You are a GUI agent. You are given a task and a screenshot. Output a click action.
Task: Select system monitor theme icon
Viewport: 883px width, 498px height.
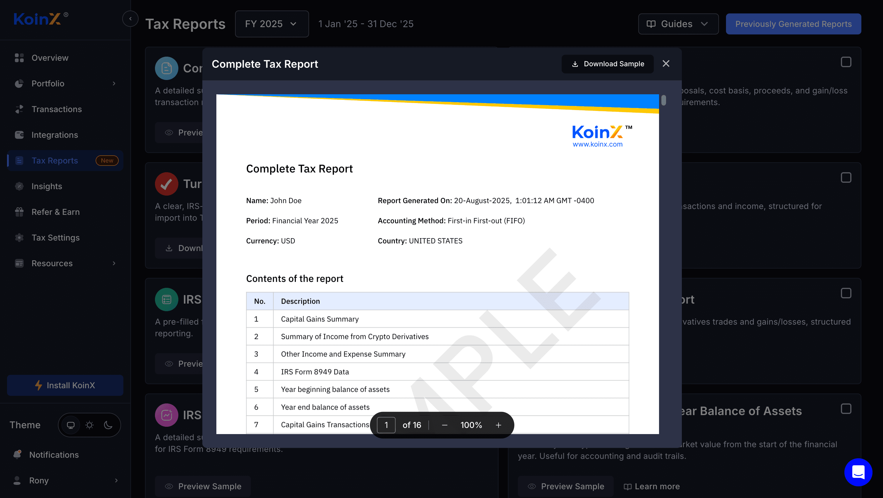71,425
